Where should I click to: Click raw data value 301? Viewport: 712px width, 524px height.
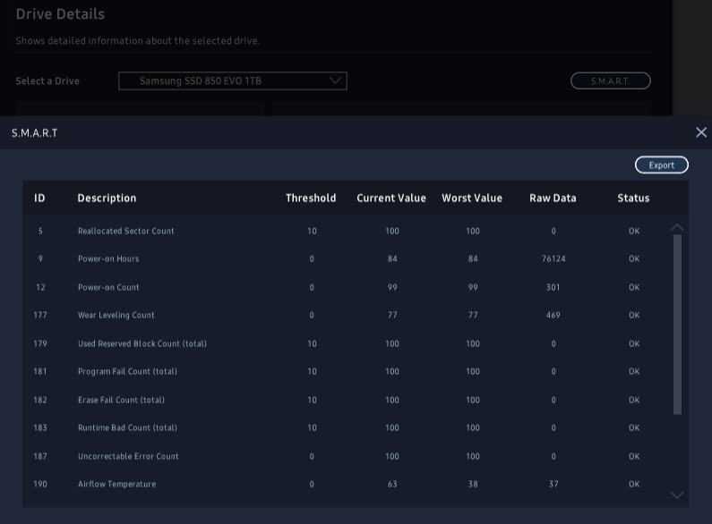pyautogui.click(x=553, y=287)
